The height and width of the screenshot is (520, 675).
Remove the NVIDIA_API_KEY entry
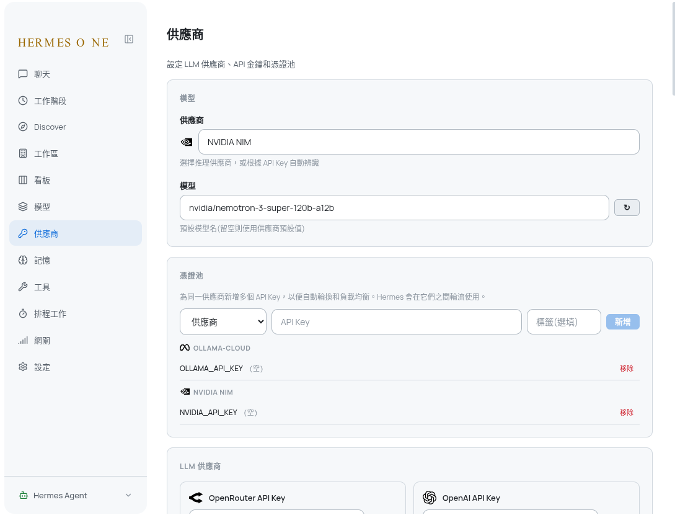[x=627, y=412]
